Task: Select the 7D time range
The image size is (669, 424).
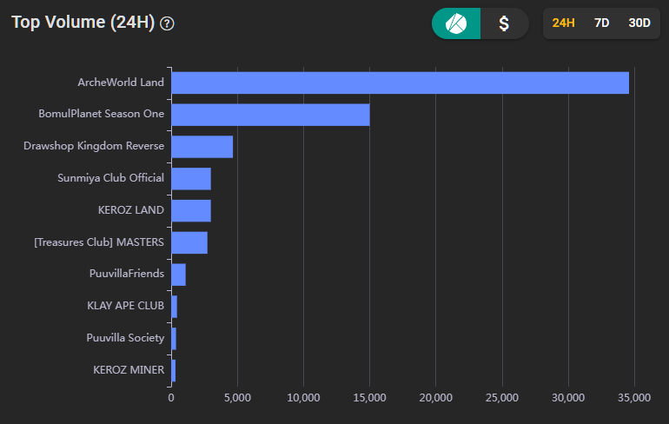Action: click(x=601, y=23)
